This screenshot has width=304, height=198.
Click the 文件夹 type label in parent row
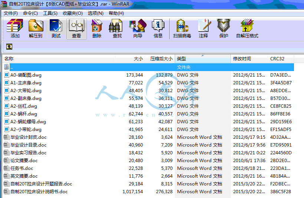click(x=184, y=67)
